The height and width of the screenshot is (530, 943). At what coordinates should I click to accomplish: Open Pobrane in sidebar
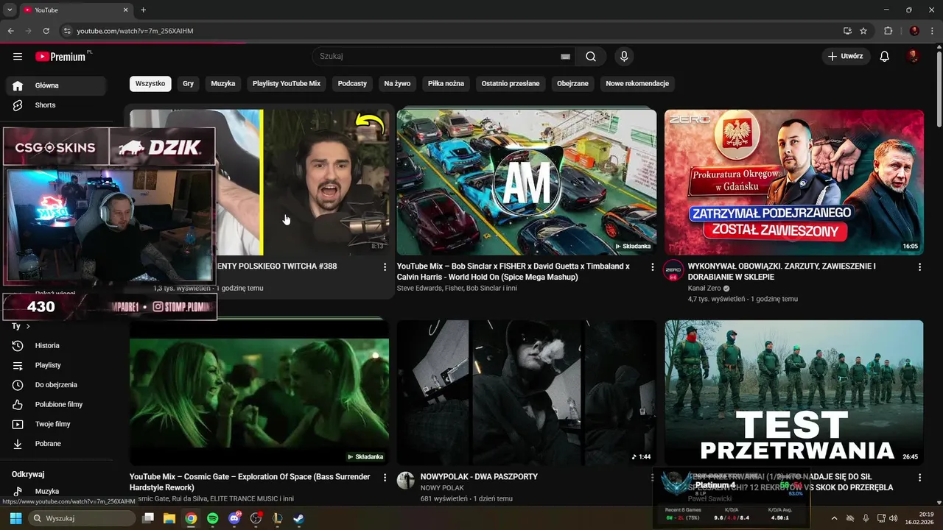coord(56,444)
